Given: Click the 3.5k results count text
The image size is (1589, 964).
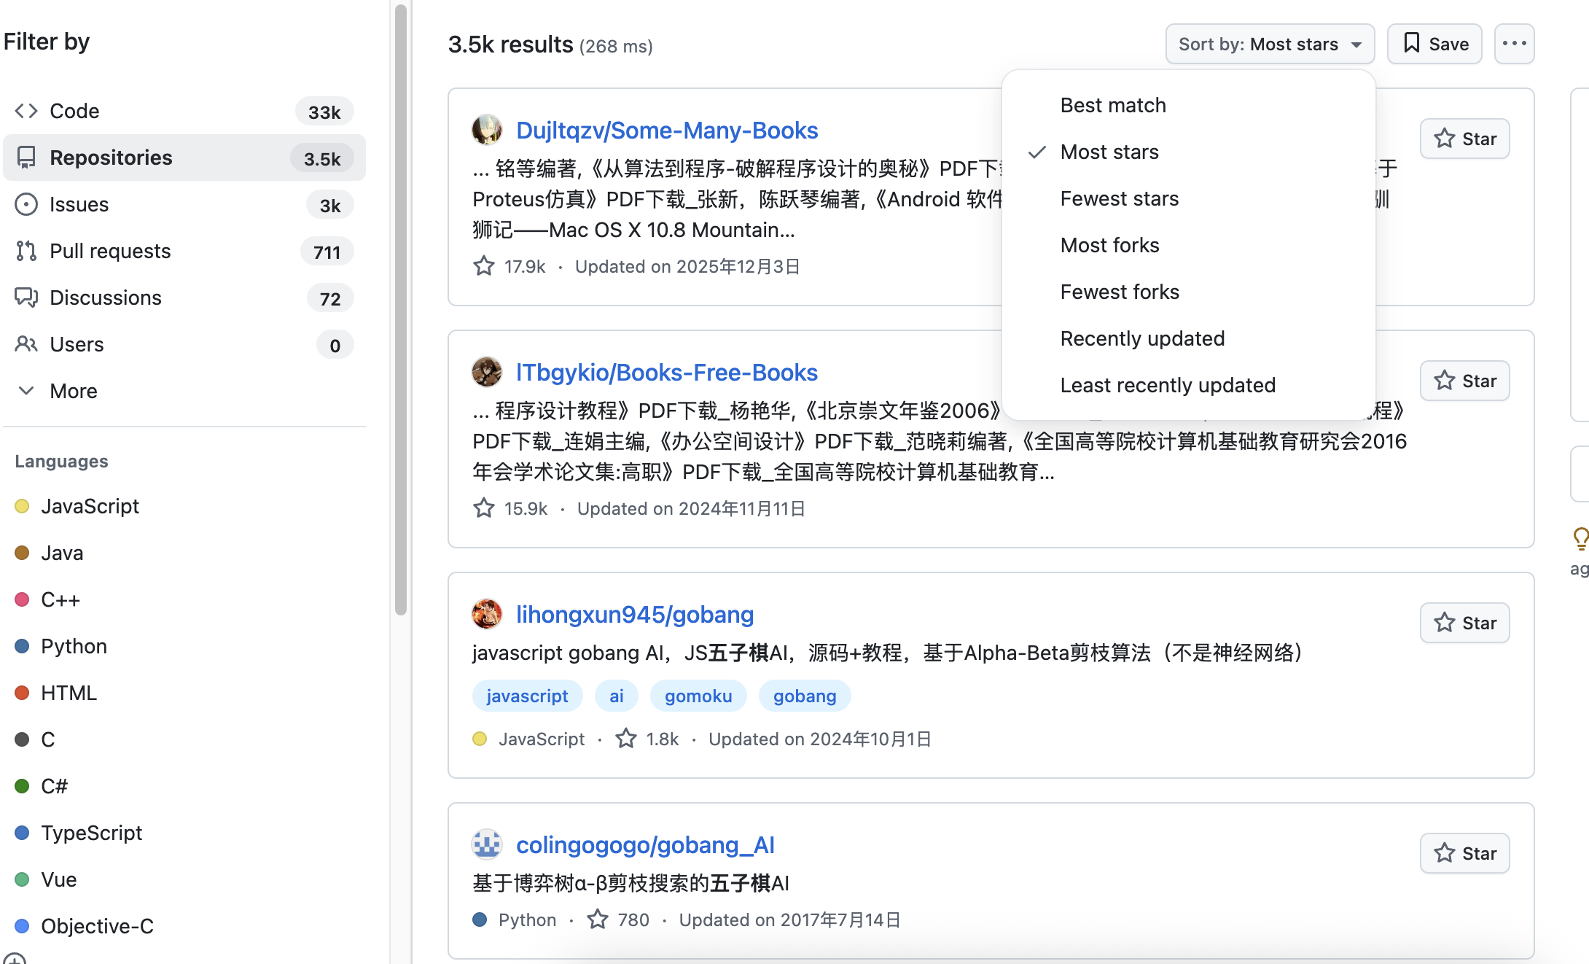Looking at the screenshot, I should 510,44.
